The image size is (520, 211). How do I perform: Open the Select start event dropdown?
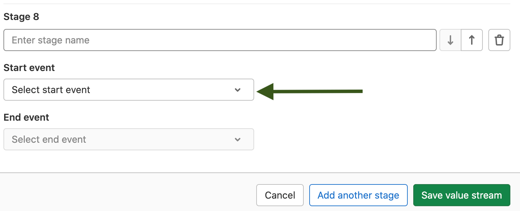tap(128, 90)
